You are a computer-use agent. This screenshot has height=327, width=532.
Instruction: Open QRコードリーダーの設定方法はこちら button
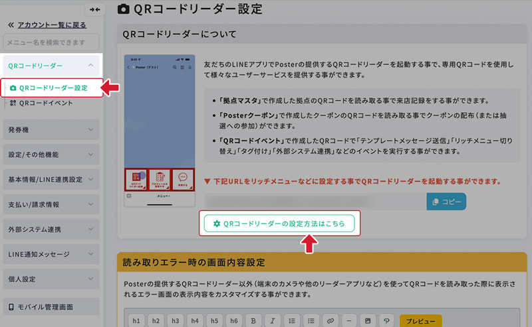[279, 224]
